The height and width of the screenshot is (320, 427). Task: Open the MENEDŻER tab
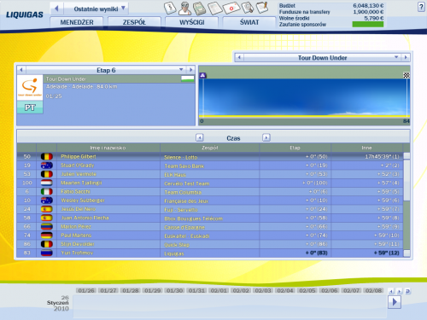(77, 22)
